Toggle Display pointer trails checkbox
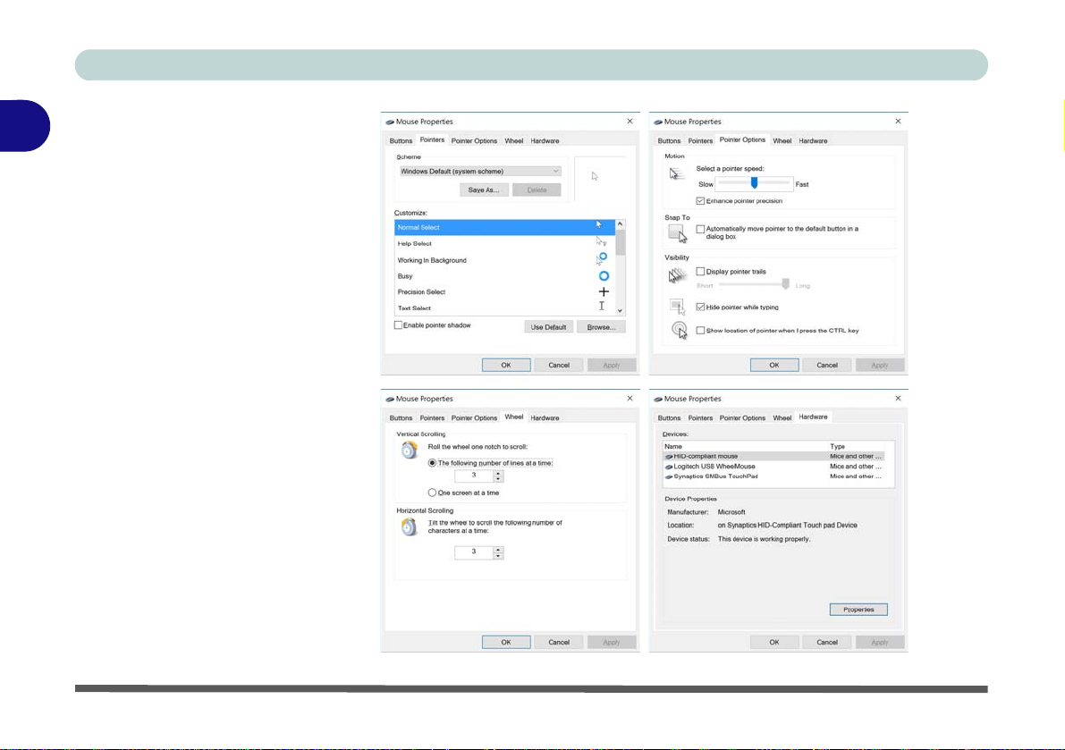 click(x=700, y=272)
